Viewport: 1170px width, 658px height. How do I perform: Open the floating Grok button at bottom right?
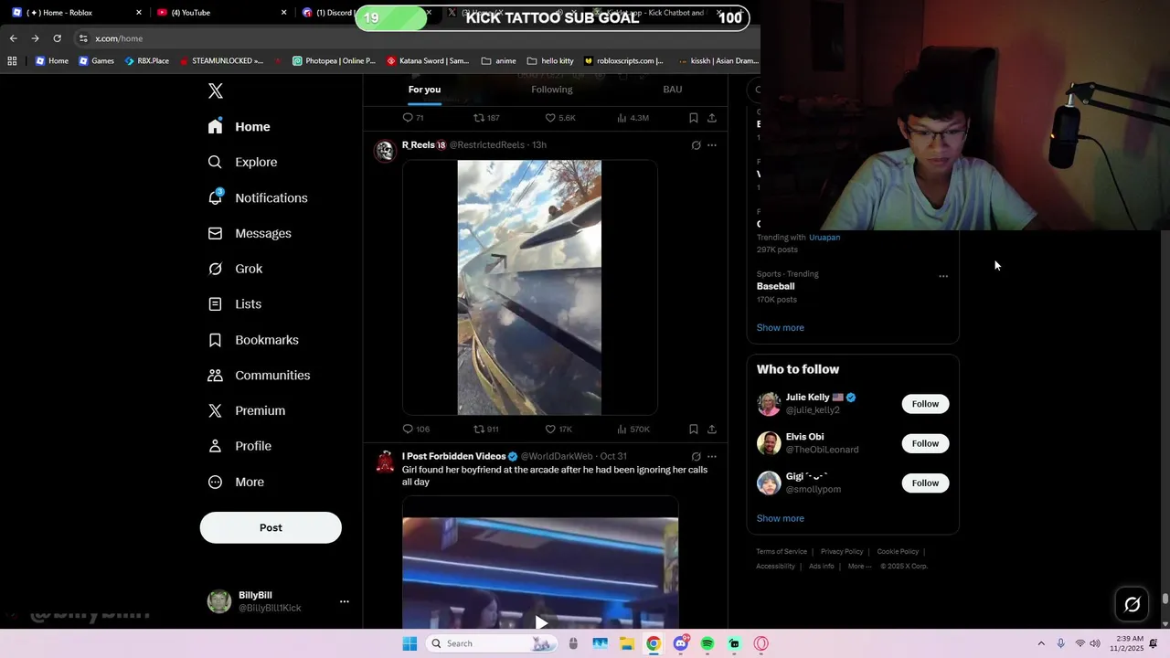click(1132, 604)
